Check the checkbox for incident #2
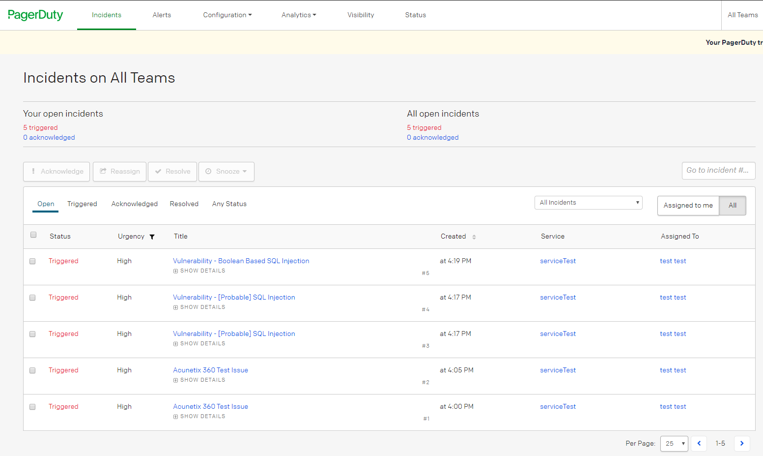Screen dimensions: 763x456 coord(32,370)
